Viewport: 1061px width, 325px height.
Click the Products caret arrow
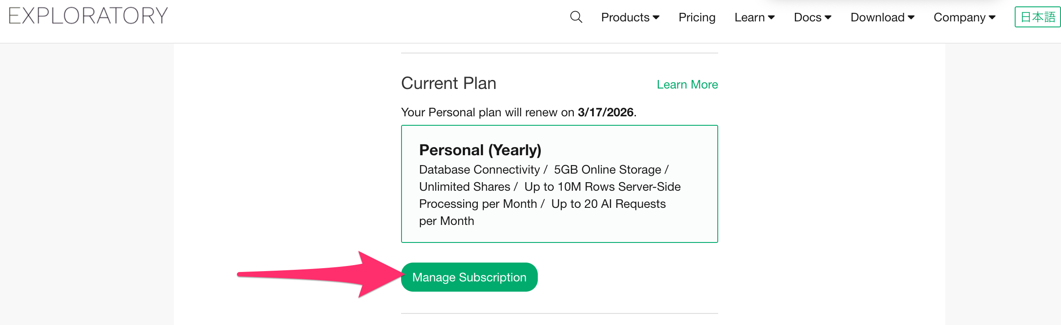(656, 18)
